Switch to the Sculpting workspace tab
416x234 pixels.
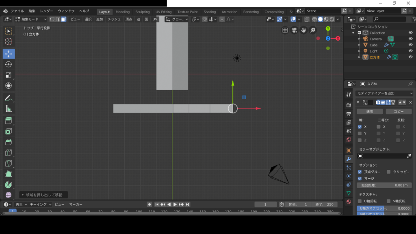(x=142, y=12)
